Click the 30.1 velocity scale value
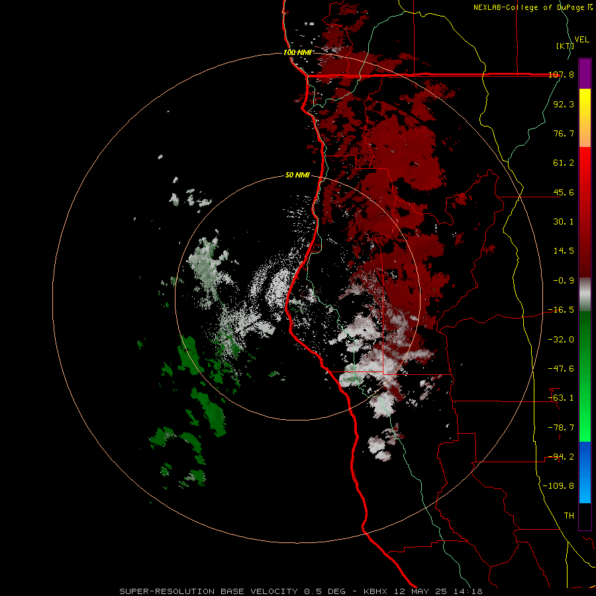The width and height of the screenshot is (596, 596). pos(564,222)
